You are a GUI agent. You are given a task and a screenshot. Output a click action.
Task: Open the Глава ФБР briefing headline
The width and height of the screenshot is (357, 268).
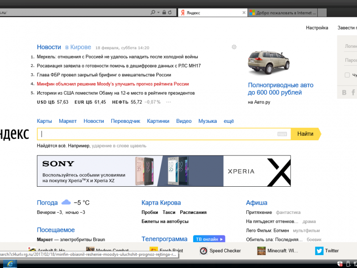point(104,75)
